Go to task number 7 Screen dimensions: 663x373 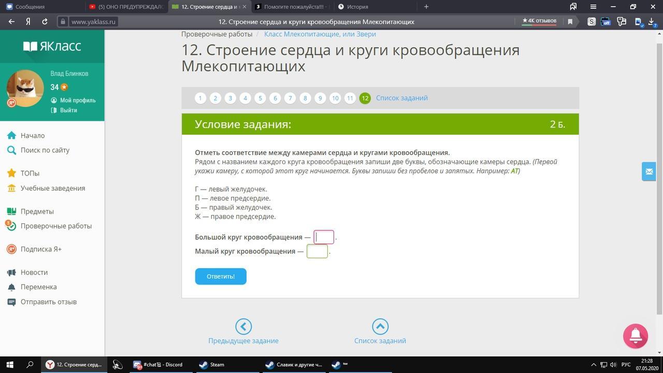click(291, 98)
